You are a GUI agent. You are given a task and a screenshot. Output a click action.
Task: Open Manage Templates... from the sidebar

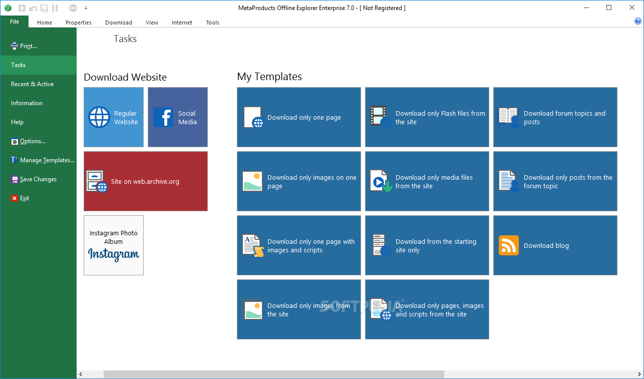(x=39, y=160)
